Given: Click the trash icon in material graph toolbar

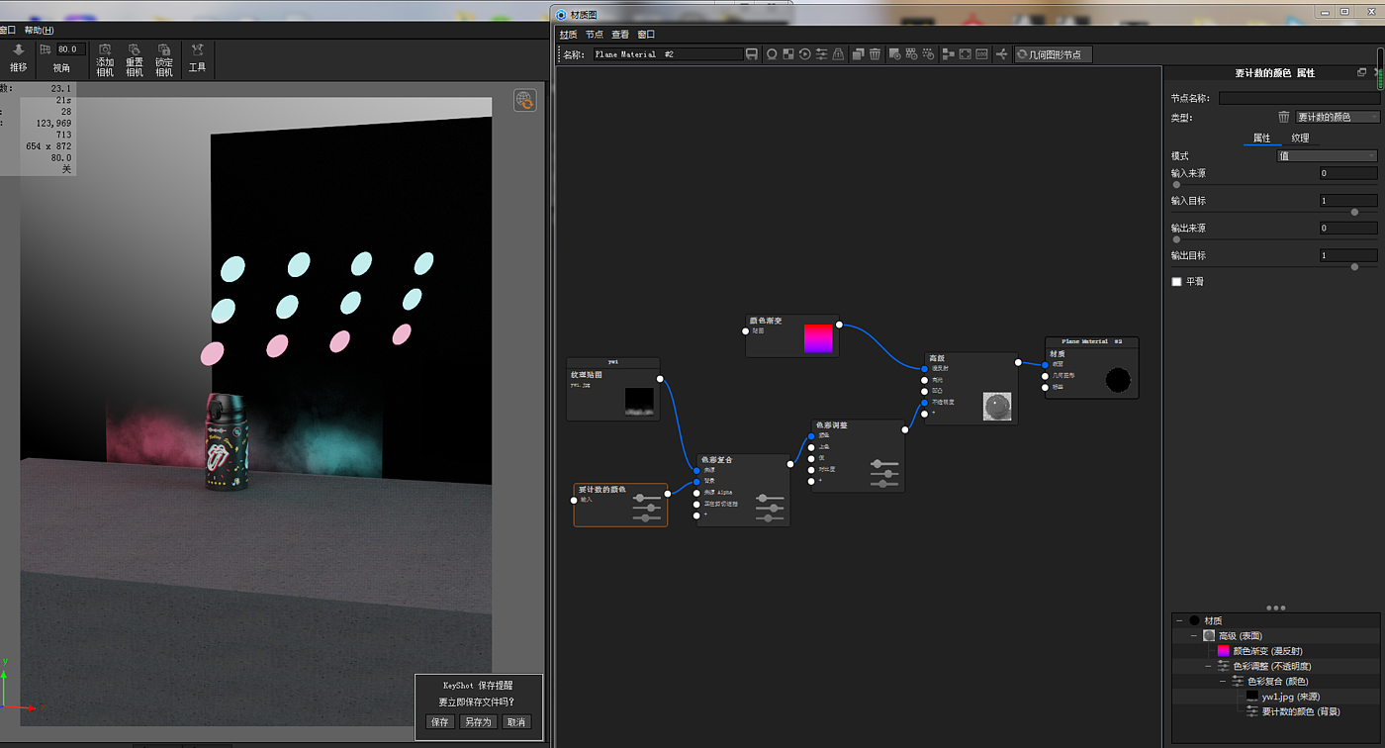Looking at the screenshot, I should (875, 54).
